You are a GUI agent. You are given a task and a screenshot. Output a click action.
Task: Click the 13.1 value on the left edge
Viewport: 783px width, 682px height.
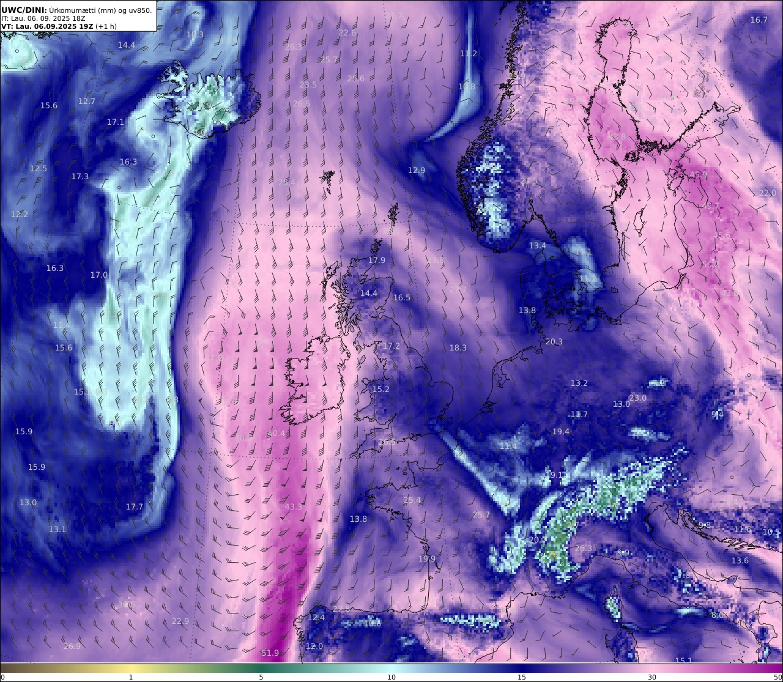pos(58,529)
